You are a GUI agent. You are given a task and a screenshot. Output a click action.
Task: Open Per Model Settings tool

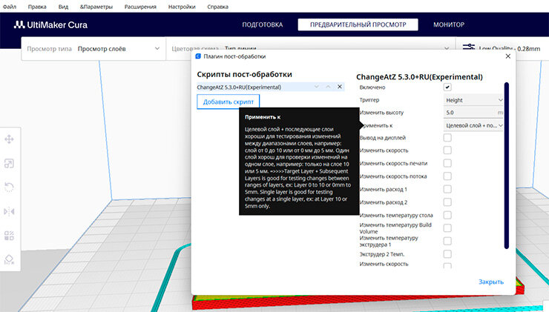click(x=9, y=236)
